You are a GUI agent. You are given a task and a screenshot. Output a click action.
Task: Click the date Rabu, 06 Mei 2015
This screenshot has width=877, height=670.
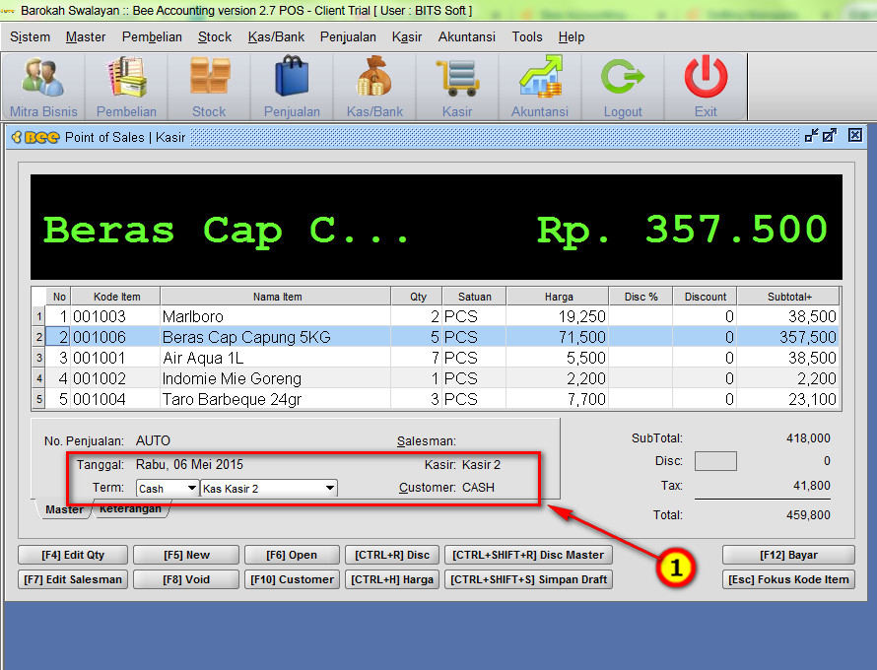[189, 465]
